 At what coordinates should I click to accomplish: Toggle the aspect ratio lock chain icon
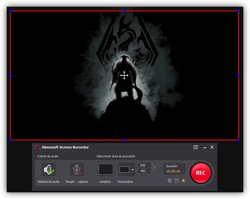[155, 167]
